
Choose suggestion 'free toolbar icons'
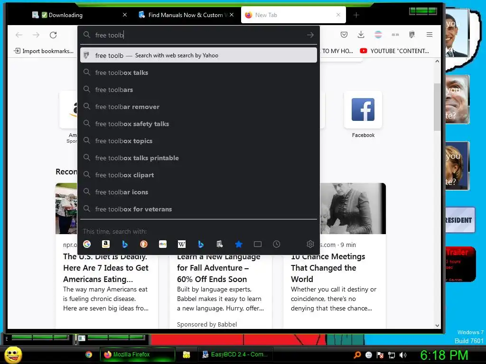click(x=198, y=192)
